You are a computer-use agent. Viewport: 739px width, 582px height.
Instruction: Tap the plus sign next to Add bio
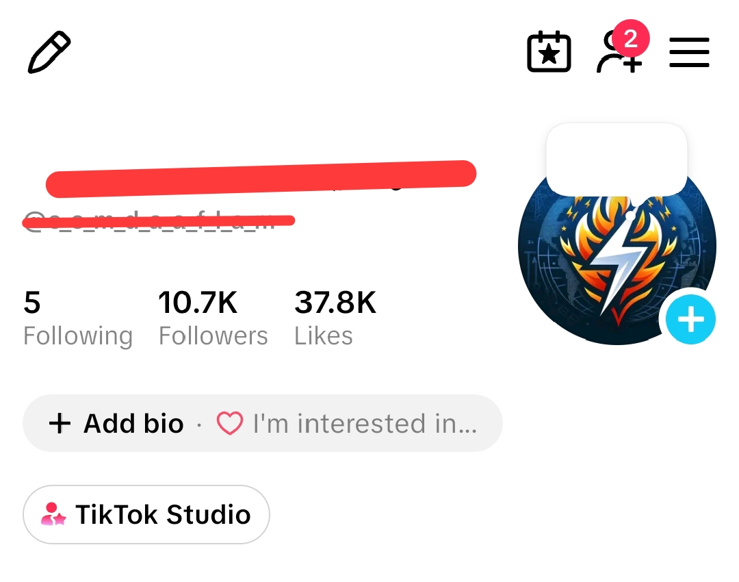60,423
